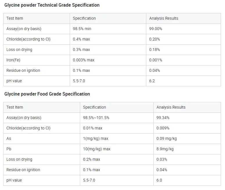Image resolution: width=225 pixels, height=190 pixels.
Task: Select the As test item cell
Action: pos(9,139)
